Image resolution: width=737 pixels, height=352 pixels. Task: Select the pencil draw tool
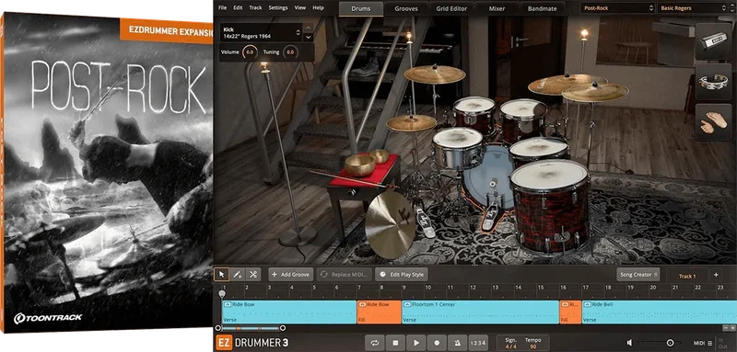[238, 275]
